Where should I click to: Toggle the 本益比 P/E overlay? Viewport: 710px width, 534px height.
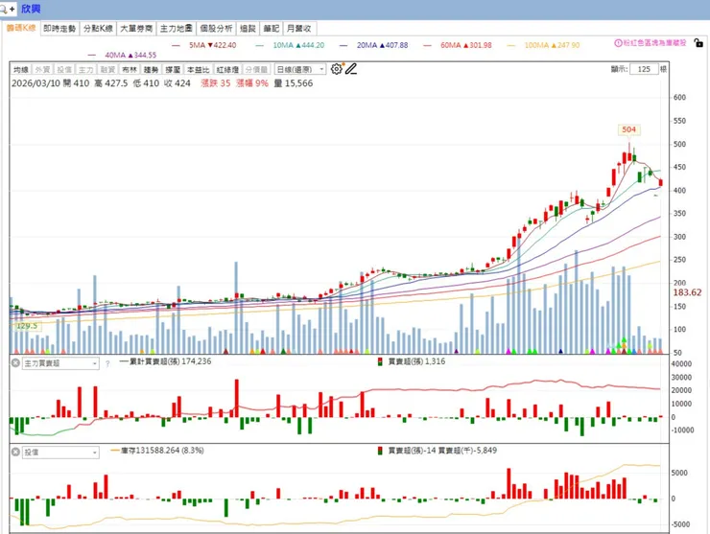(199, 69)
